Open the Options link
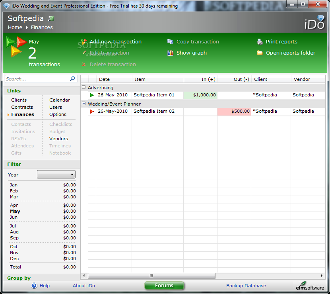This screenshot has width=330, height=294. [58, 114]
